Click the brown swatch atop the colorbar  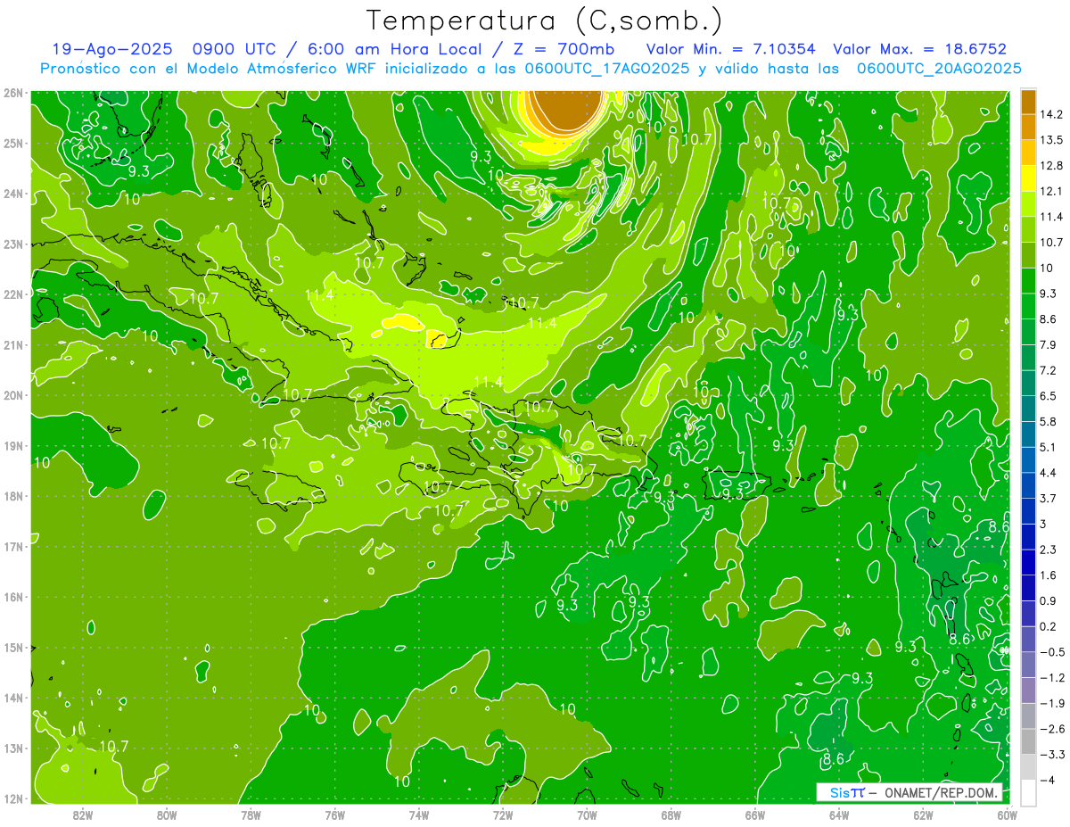[x=1029, y=102]
